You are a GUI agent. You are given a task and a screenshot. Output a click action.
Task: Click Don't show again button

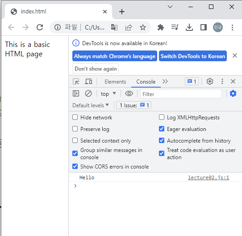point(96,68)
